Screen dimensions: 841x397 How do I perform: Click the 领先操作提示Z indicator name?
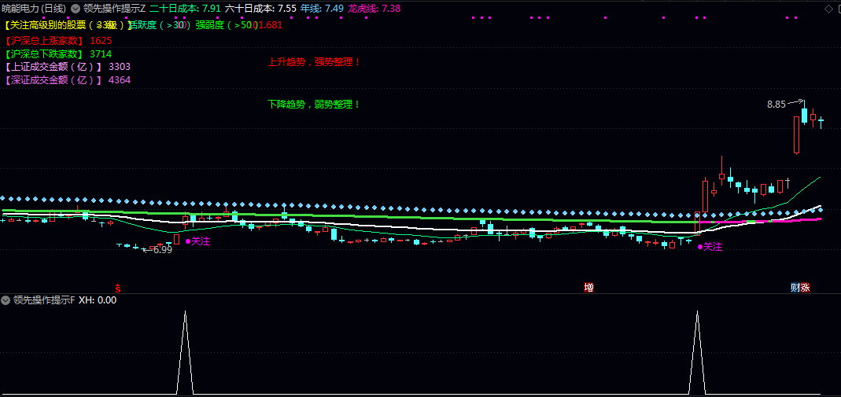coord(115,9)
